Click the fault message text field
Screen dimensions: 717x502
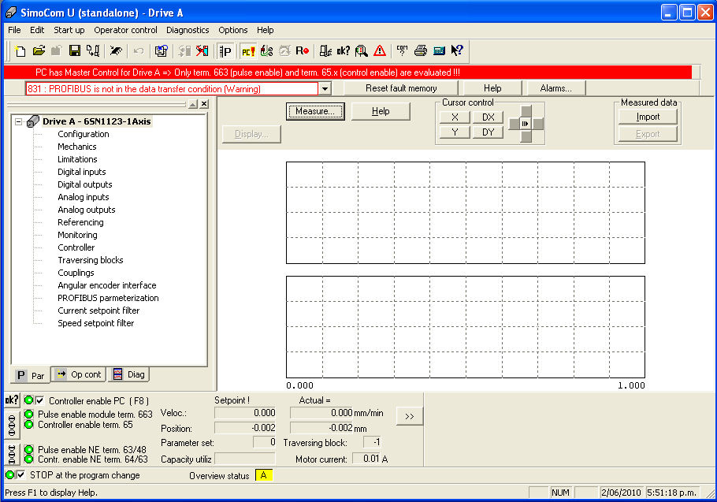(172, 89)
